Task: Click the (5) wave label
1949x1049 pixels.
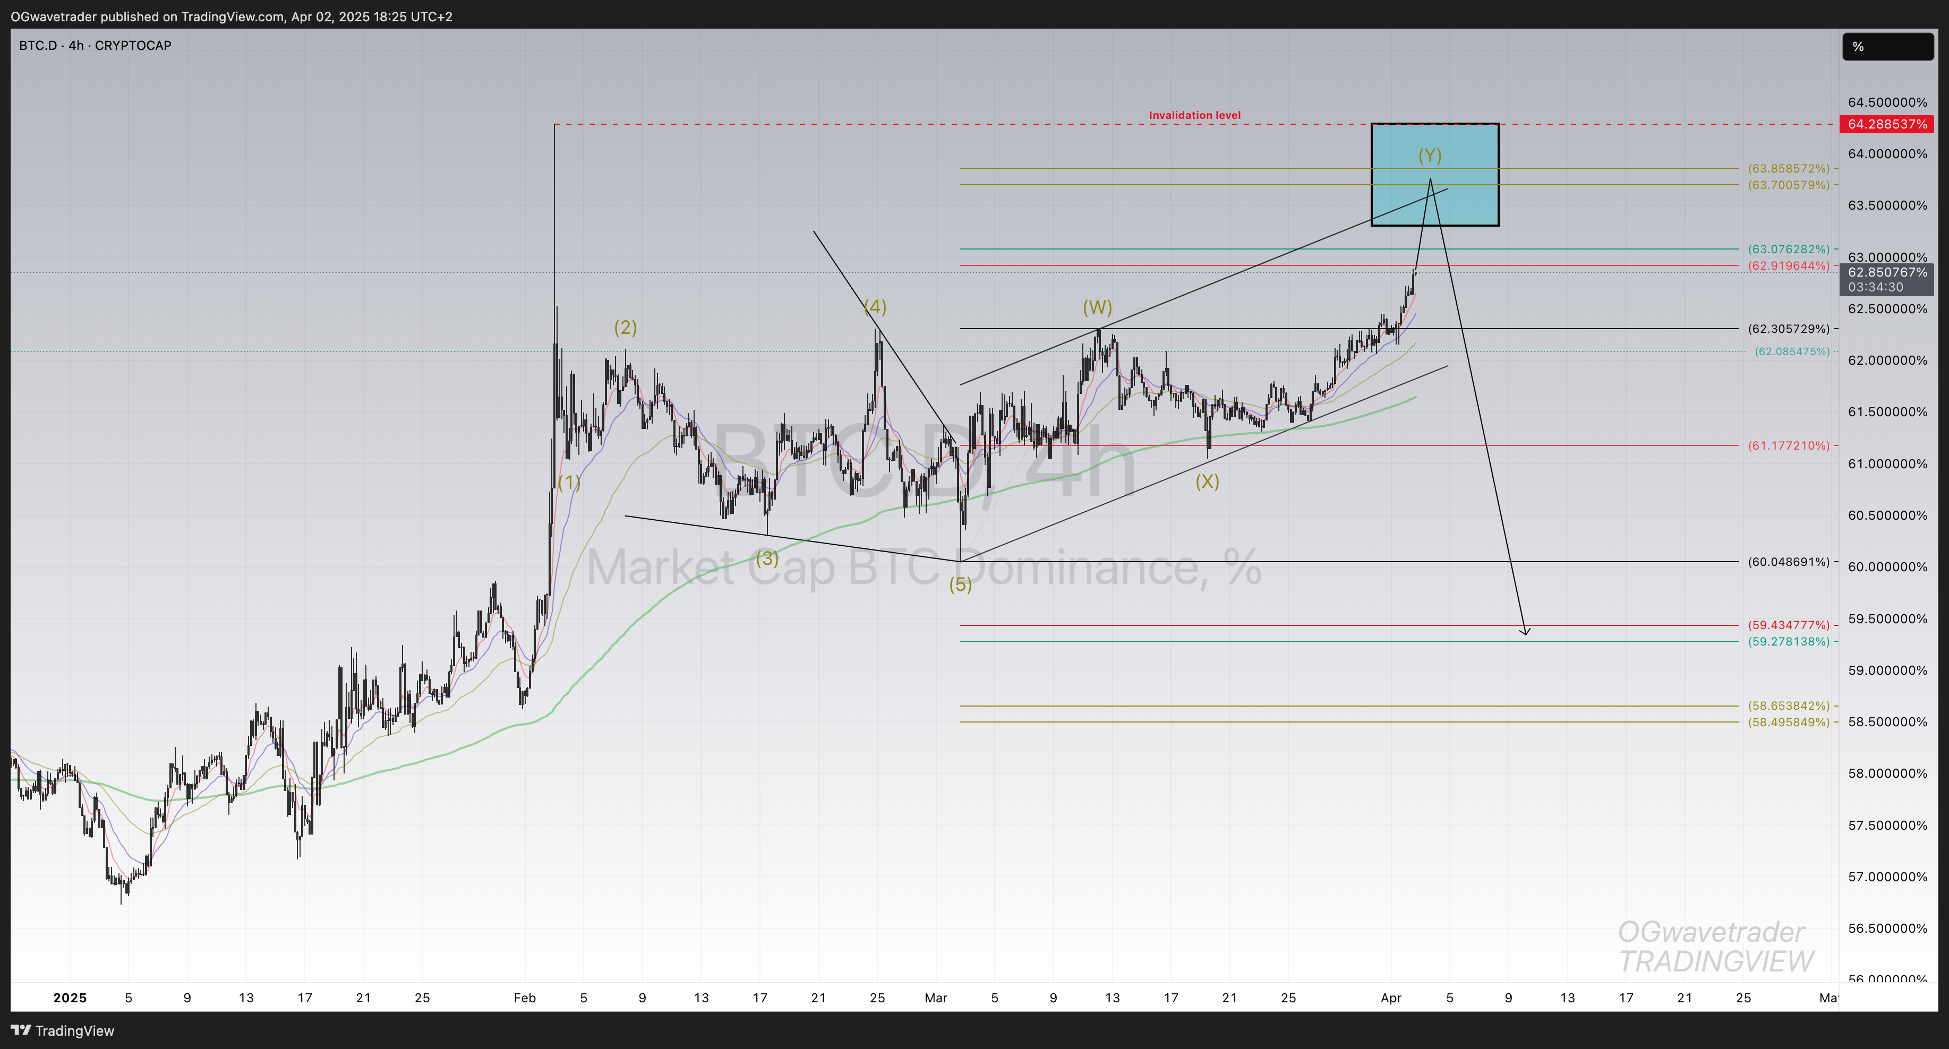Action: pyautogui.click(x=960, y=584)
